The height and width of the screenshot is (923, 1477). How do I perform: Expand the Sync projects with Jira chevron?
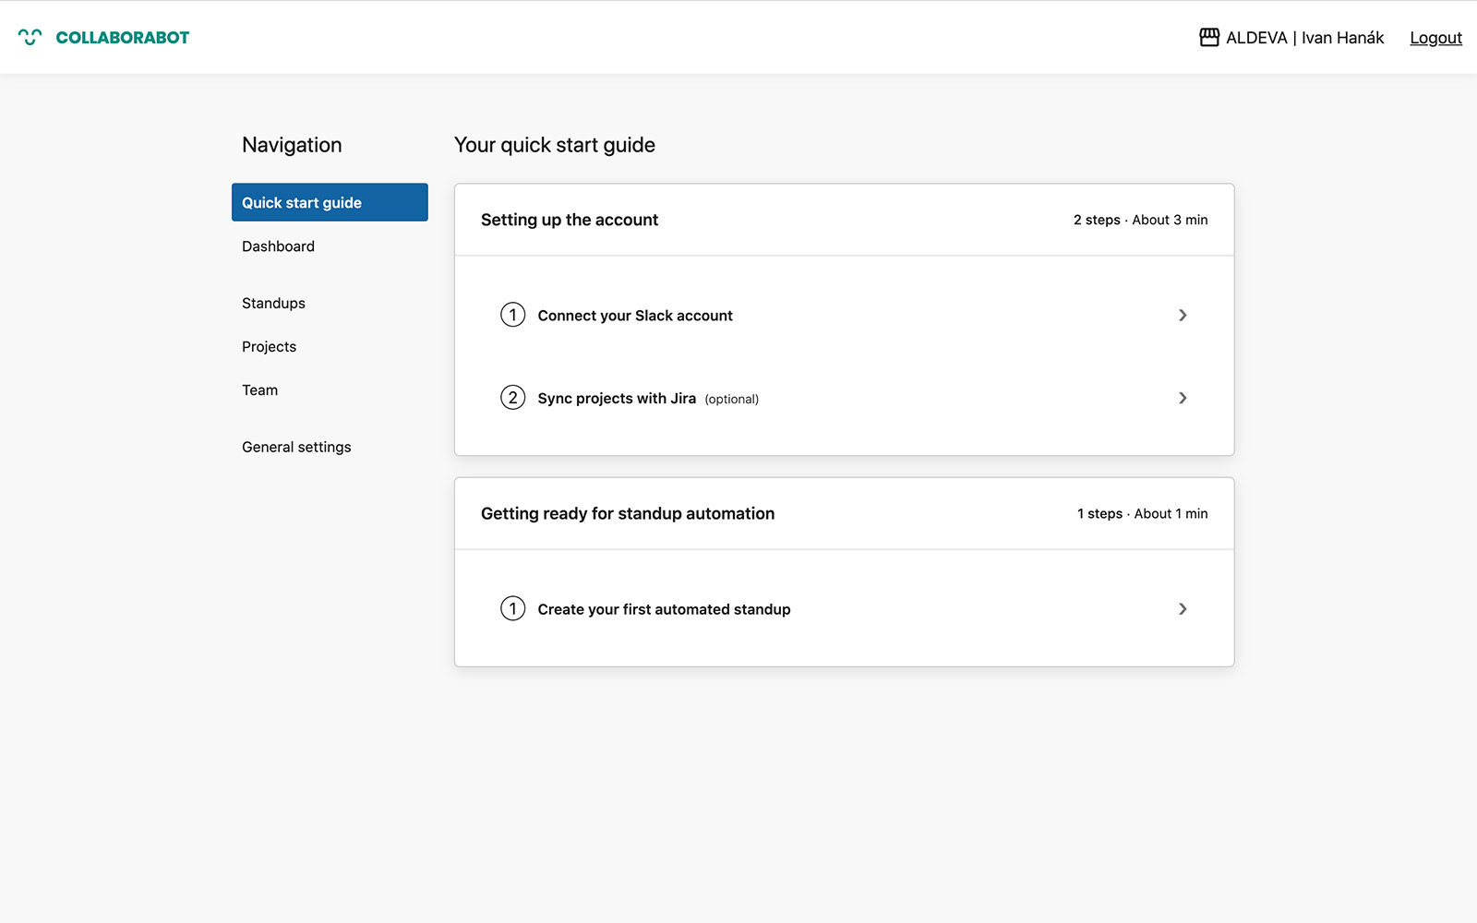pos(1183,398)
